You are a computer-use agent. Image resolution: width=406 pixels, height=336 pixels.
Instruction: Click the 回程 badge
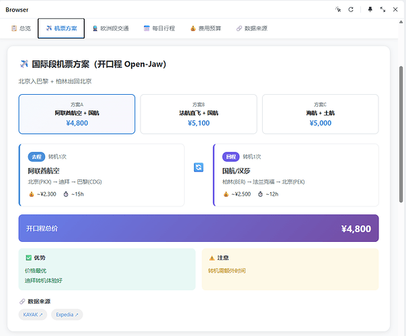pyautogui.click(x=231, y=157)
